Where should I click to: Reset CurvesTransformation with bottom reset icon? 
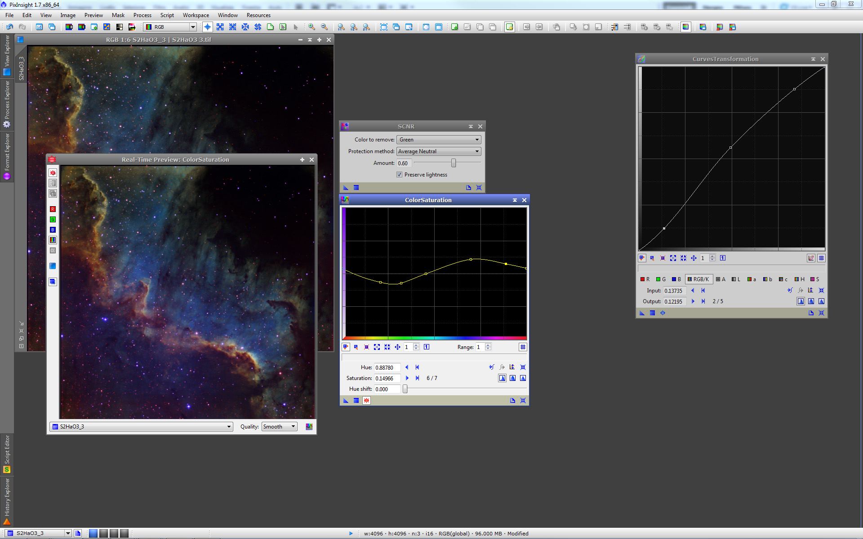click(x=821, y=313)
